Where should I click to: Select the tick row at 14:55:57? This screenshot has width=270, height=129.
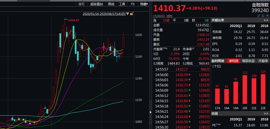pos(182,69)
